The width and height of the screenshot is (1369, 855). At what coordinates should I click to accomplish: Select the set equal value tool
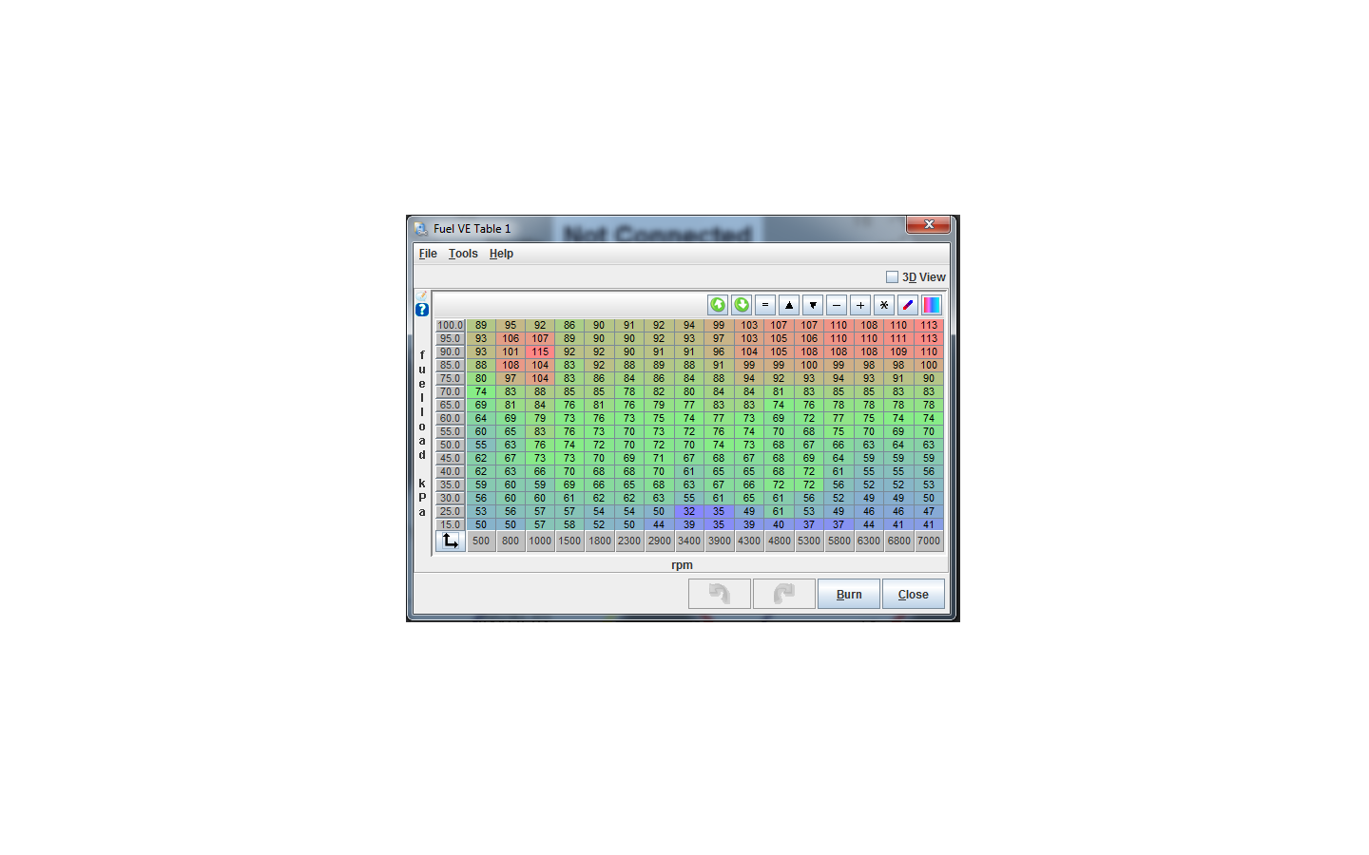click(765, 305)
